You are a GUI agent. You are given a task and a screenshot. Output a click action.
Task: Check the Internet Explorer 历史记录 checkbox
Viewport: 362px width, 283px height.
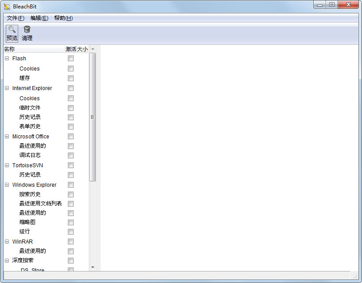[x=71, y=117]
